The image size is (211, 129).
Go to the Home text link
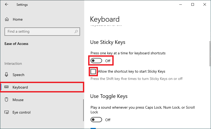click(18, 19)
